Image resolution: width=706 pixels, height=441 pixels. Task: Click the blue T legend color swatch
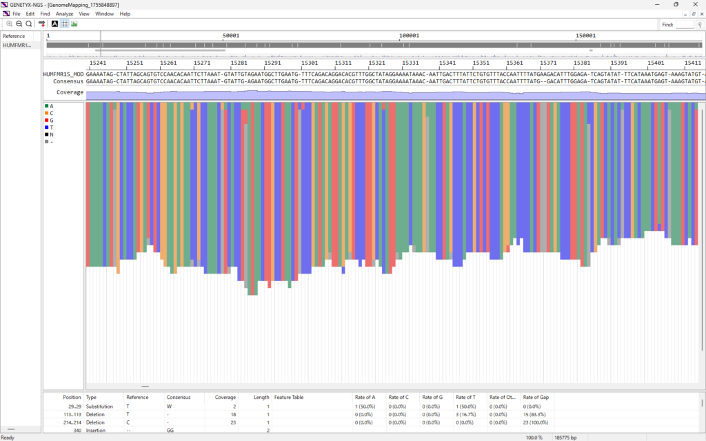click(x=46, y=127)
